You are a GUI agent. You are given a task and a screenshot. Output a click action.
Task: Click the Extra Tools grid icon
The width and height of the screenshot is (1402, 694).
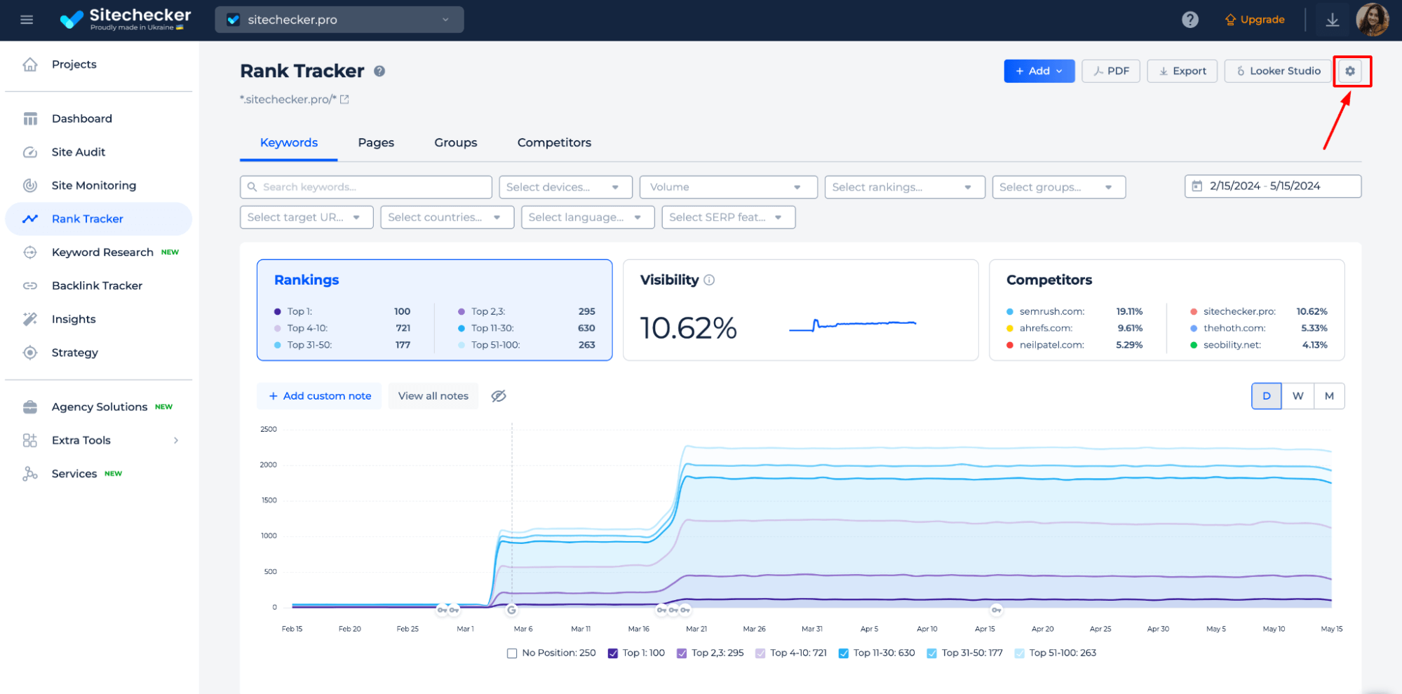coord(30,440)
